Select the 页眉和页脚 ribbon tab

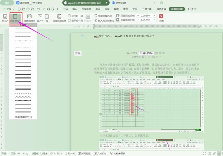(x=177, y=9)
